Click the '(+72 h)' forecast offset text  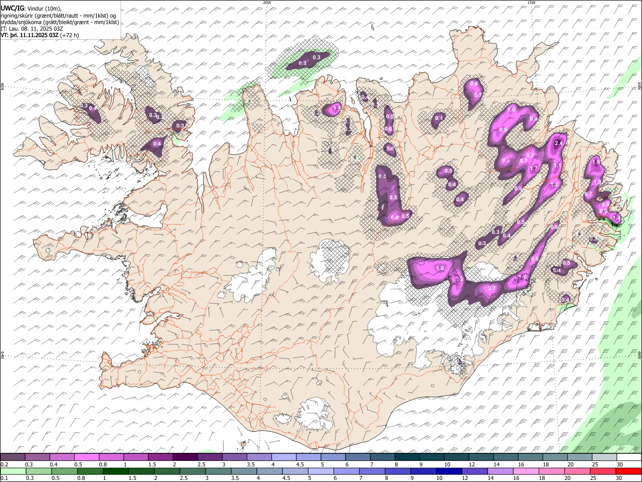[70, 36]
